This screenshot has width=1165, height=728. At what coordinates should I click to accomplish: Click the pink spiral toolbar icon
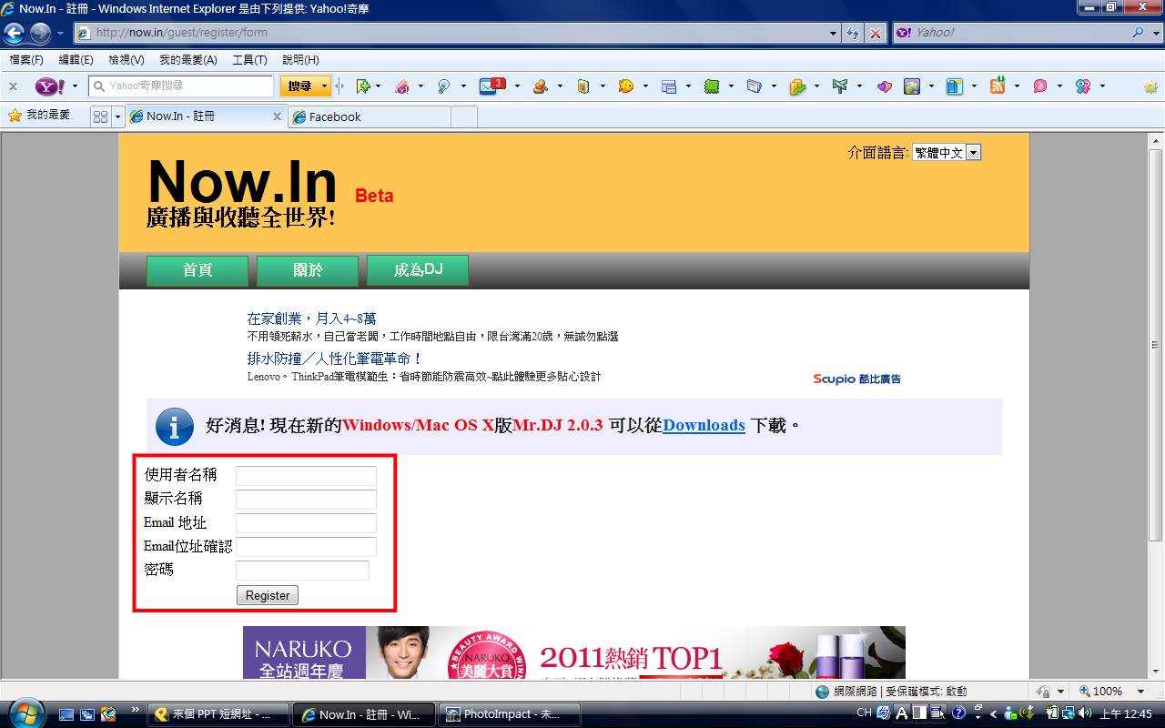(1039, 86)
